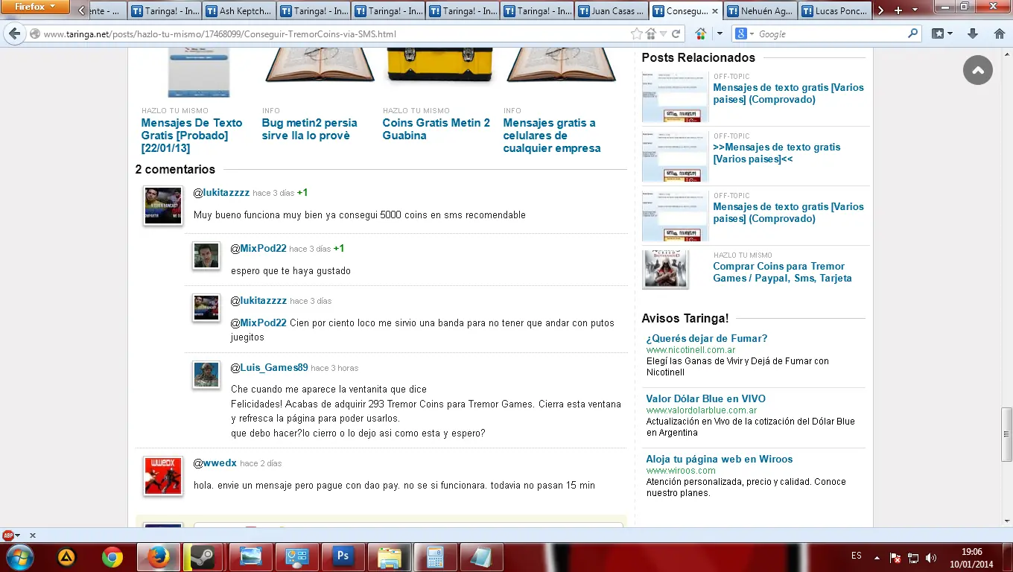1013x572 pixels.
Task: Switch to the Nehuén Ag... tab
Action: (x=760, y=11)
